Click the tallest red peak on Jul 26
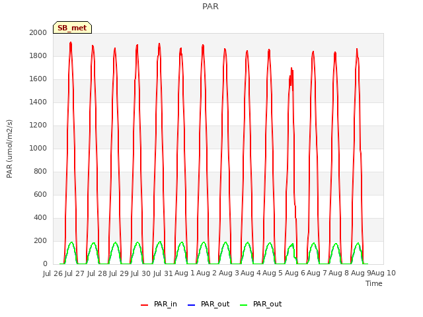Viewport: 423px width, 317px height. 71,43
